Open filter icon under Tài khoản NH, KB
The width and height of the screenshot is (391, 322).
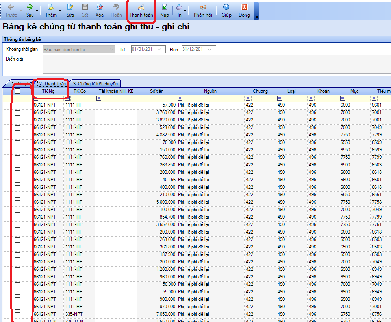[x=99, y=98]
